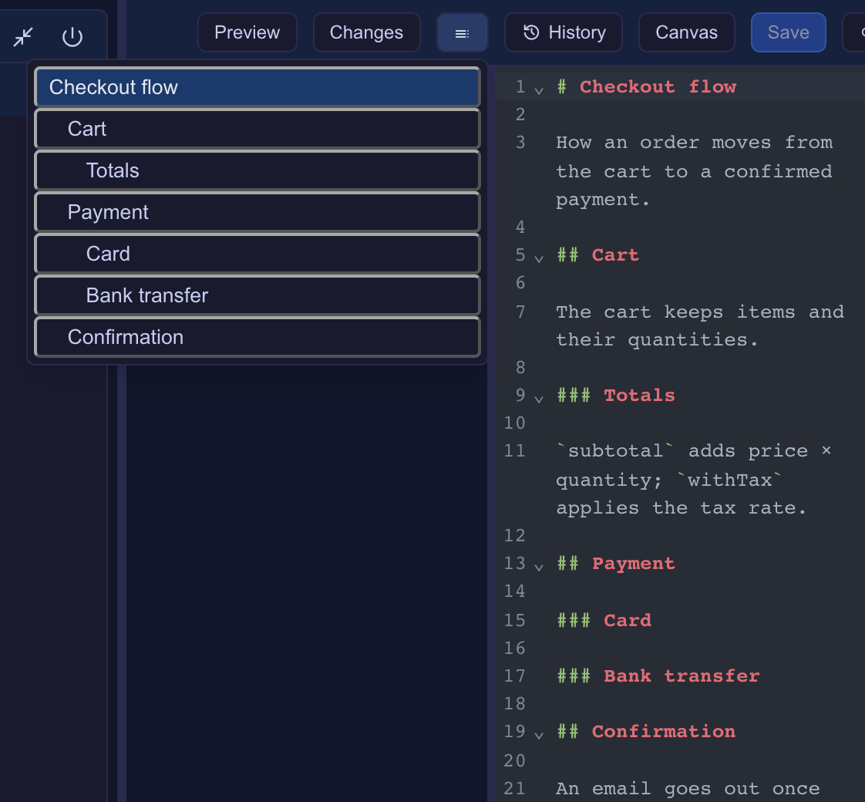Toggle the outline list button
The height and width of the screenshot is (802, 865).
pyautogui.click(x=463, y=33)
